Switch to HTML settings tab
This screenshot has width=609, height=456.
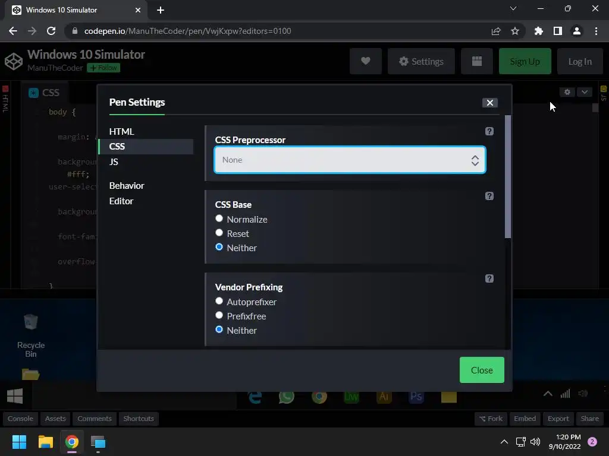121,131
